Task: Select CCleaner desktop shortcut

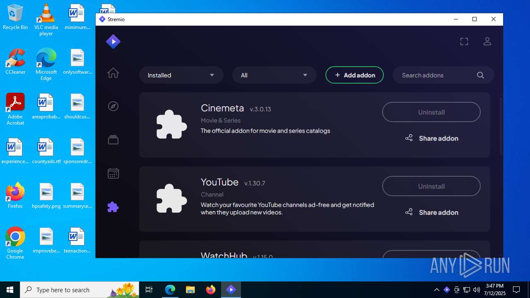Action: 15,62
